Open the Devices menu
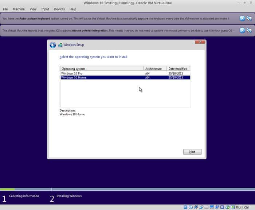This screenshot has width=255, height=210. click(x=59, y=9)
